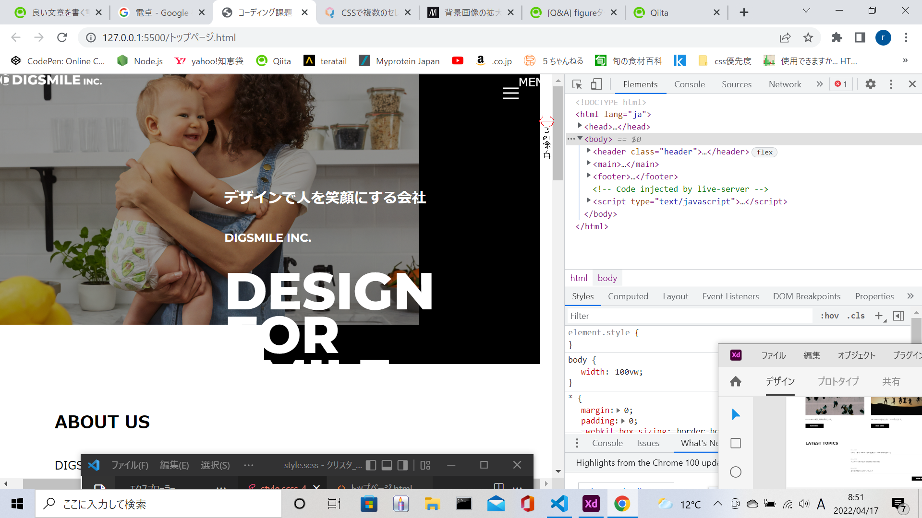Add a new style rule with plus icon
This screenshot has height=518, width=922.
(x=879, y=316)
